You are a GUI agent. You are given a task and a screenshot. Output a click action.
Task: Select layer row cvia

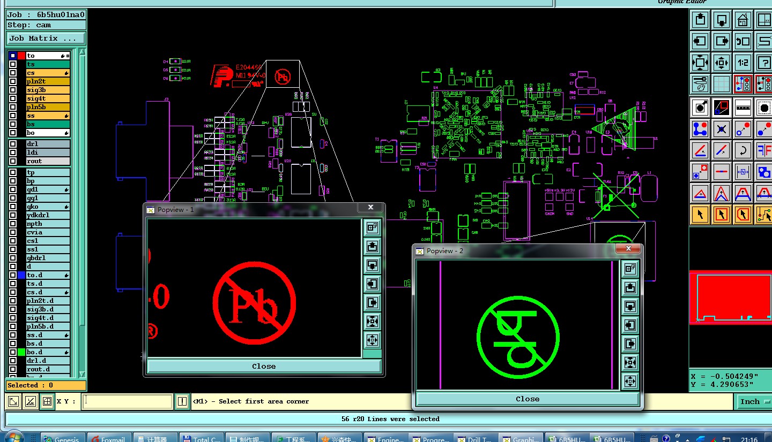48,232
